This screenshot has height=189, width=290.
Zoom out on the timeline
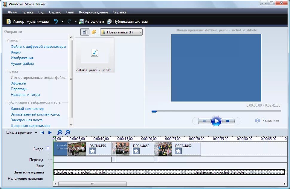[68, 133]
